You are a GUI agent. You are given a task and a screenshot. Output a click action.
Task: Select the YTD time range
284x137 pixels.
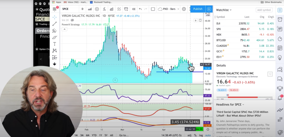[94, 135]
